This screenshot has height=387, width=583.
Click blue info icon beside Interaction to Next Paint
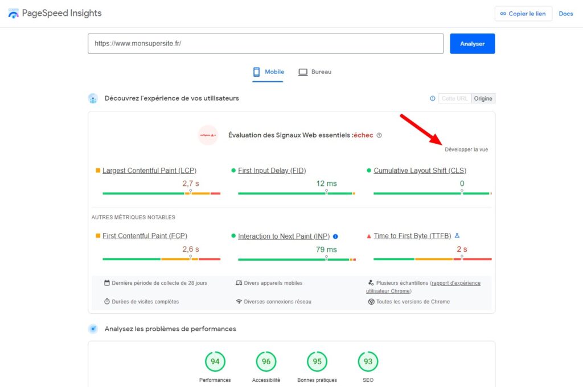(335, 236)
